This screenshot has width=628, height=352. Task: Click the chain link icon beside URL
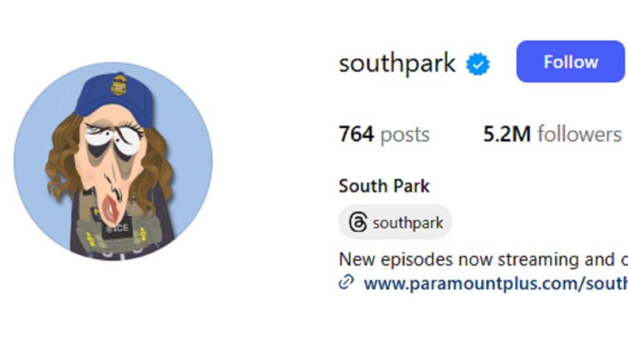pos(346,282)
